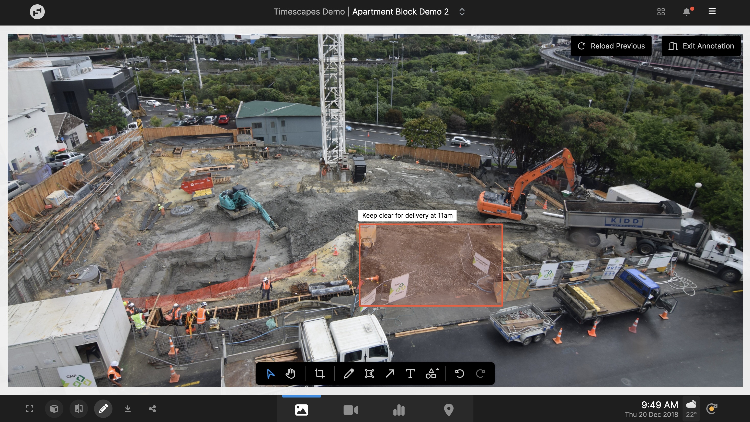Pick the rectangle shape tool
750x422 pixels.
tap(369, 374)
